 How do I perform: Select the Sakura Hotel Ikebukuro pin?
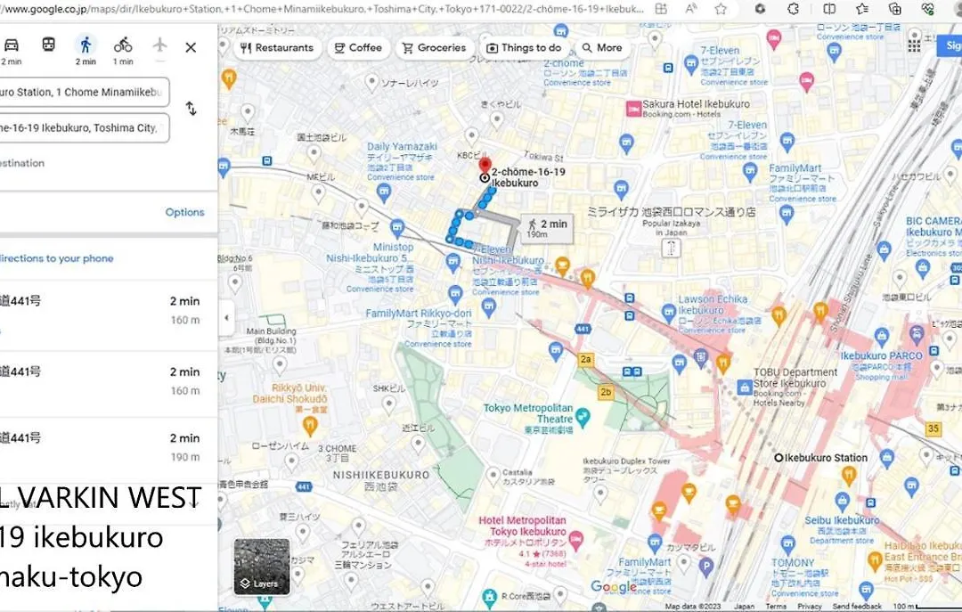(633, 109)
